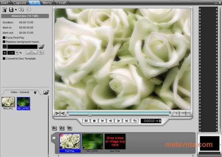Viewport: 222px width, 157px height.
Task: Undo last action with curved arrow
Action: (21, 10)
